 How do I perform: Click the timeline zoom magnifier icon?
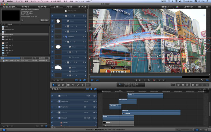coord(209,89)
